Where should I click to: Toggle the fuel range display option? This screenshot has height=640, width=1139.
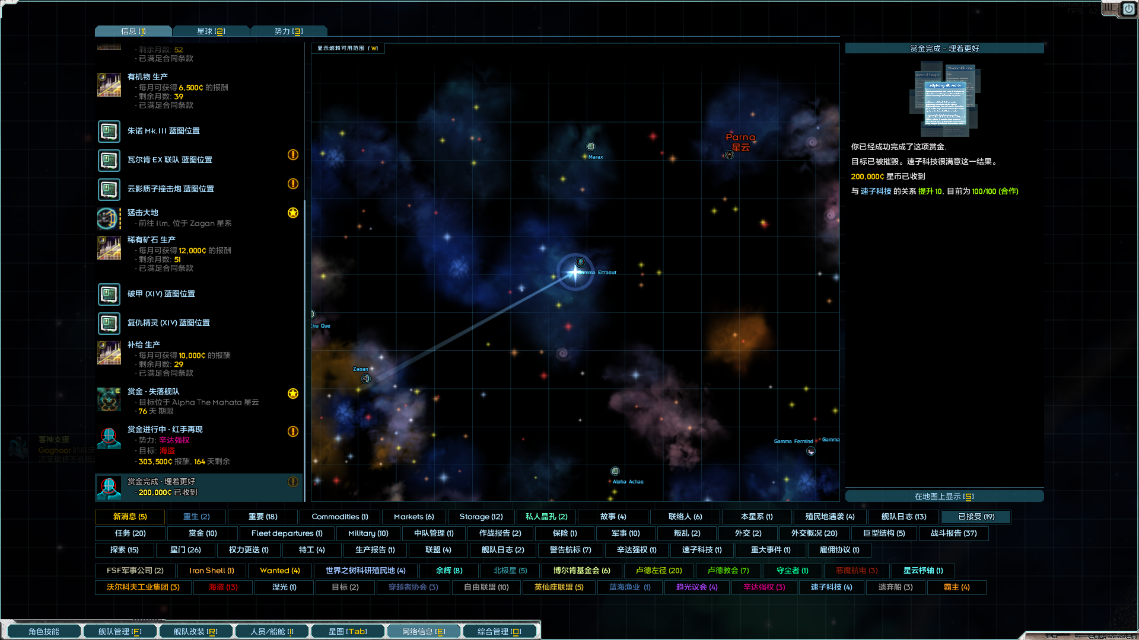pyautogui.click(x=348, y=49)
